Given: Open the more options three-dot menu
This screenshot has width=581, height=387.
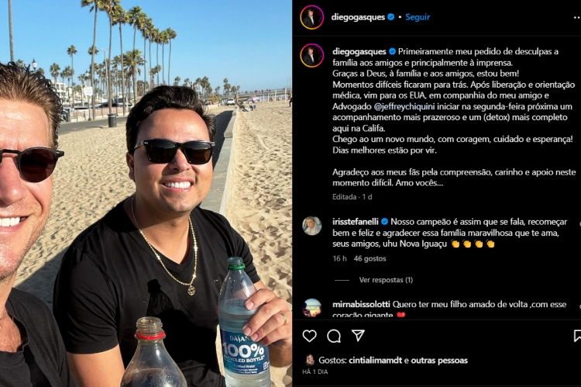Looking at the screenshot, I should [x=577, y=17].
